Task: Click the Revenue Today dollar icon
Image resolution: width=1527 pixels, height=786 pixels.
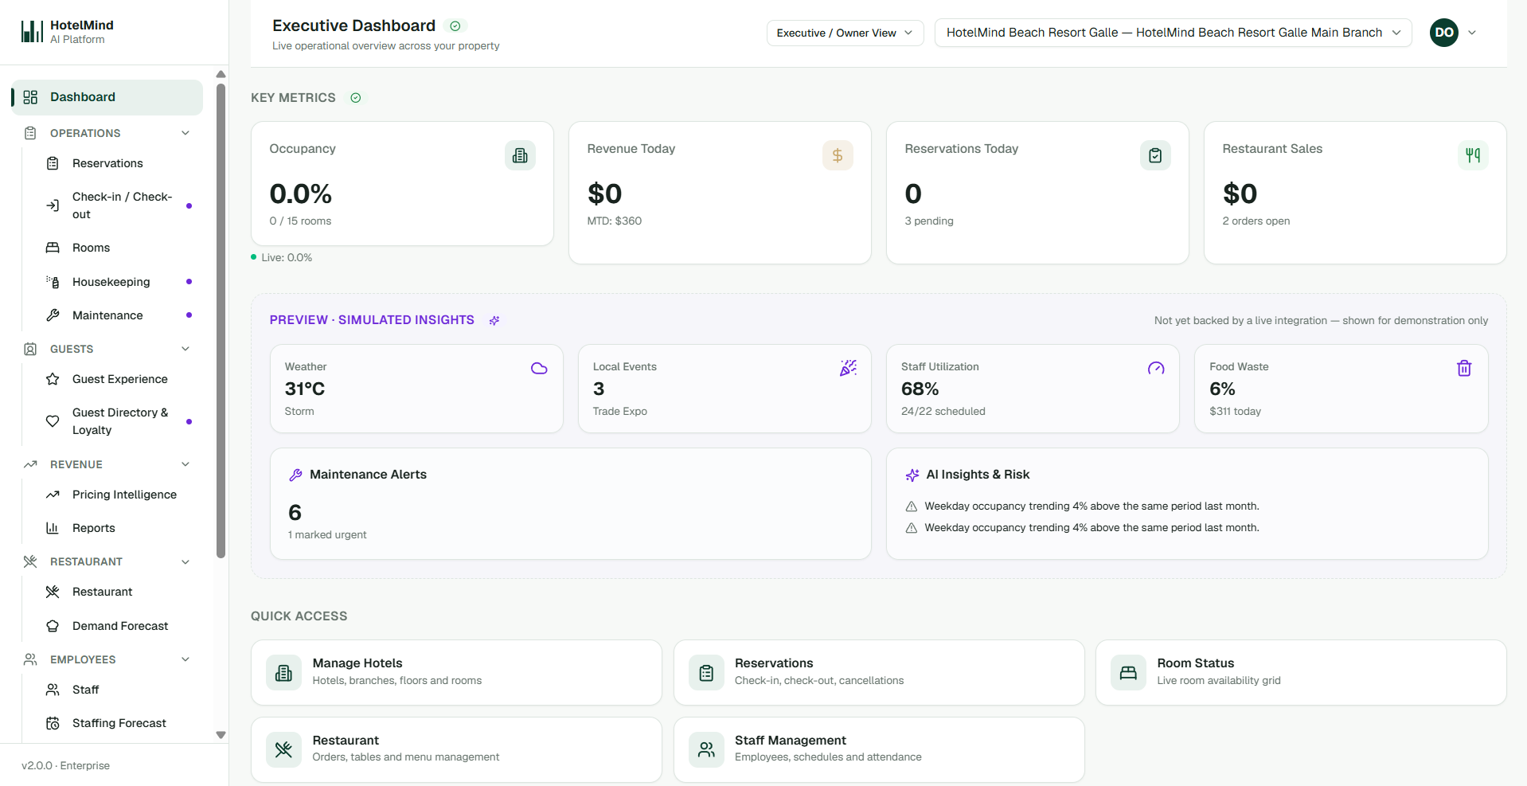Action: point(838,155)
